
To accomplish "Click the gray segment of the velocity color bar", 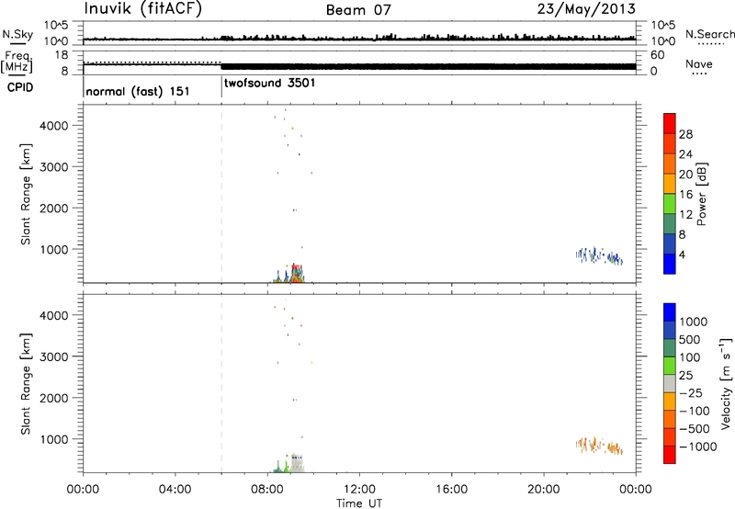I will (x=670, y=384).
